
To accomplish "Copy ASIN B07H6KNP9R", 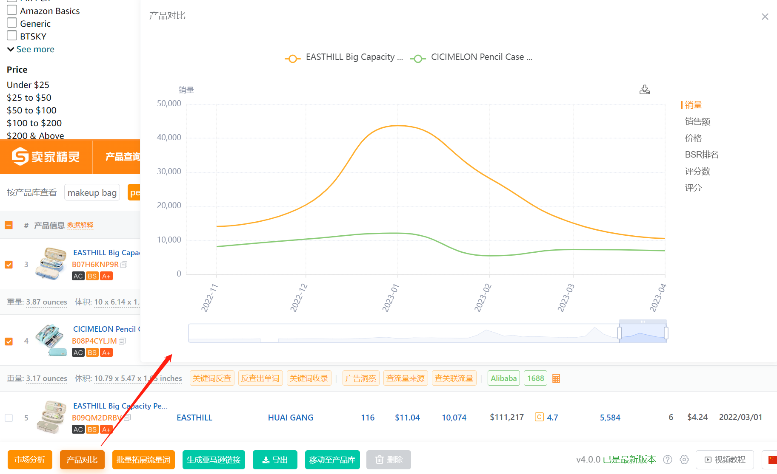I will point(124,265).
